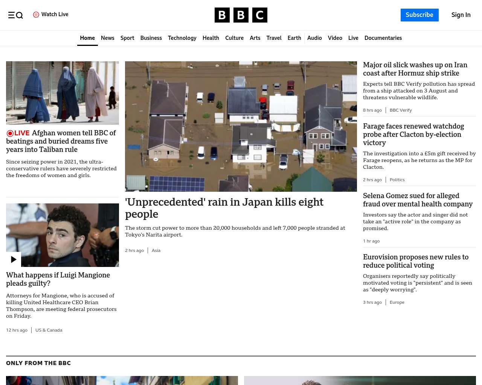Open Farage watchdog probe headline
The height and width of the screenshot is (385, 482).
[x=413, y=135]
